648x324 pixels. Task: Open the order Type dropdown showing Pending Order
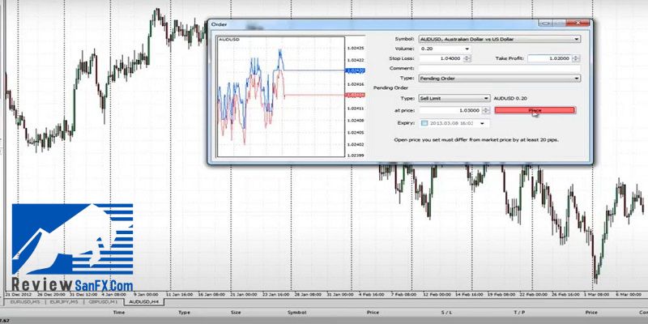coord(576,79)
